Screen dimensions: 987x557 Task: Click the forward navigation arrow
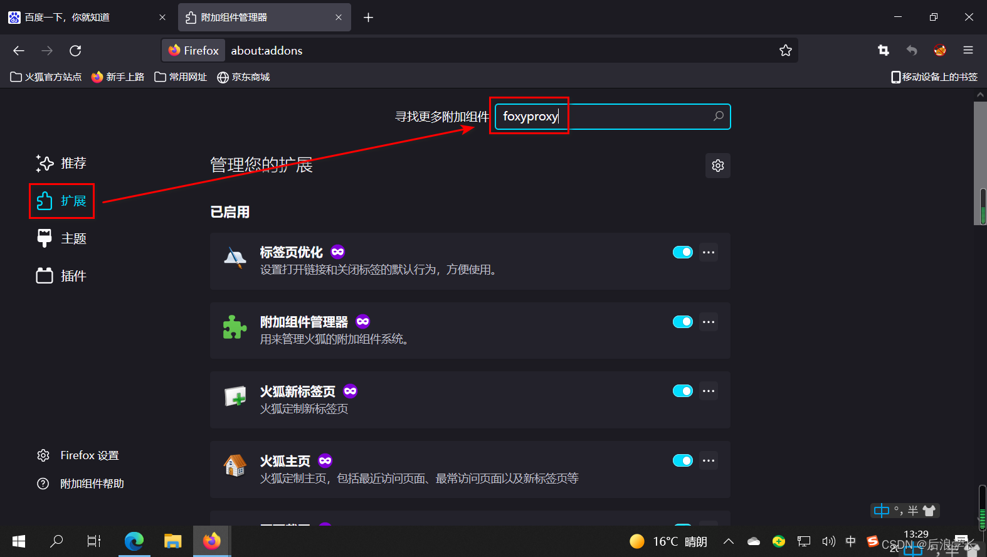[x=47, y=51]
